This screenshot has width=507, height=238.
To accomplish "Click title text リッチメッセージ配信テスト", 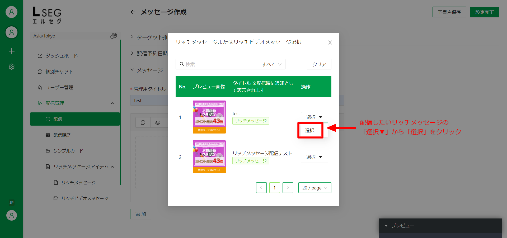I will point(262,153).
